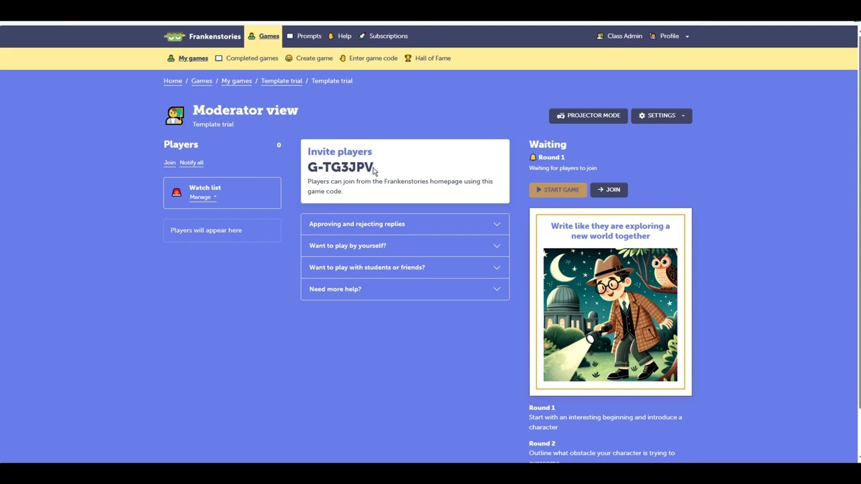Click the Create game smiley icon
The image size is (861, 484).
pos(289,58)
